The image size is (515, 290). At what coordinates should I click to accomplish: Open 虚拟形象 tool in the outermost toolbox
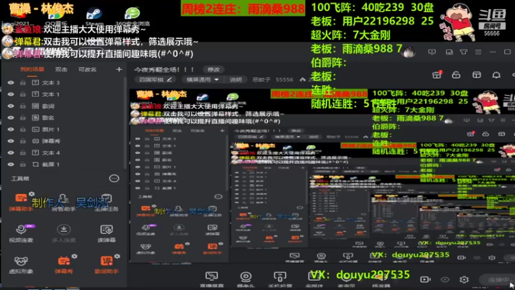point(21,265)
